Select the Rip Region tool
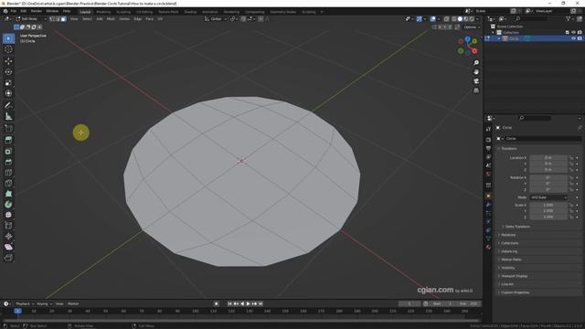585x329 pixels. 8,258
